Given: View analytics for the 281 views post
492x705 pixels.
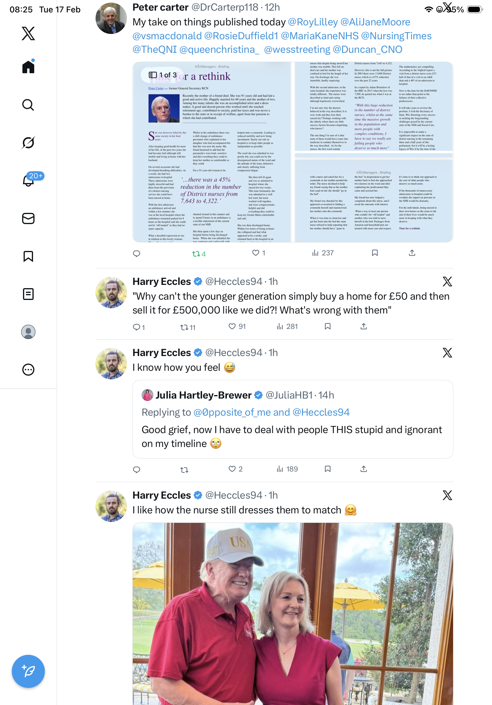Looking at the screenshot, I should click(x=287, y=327).
